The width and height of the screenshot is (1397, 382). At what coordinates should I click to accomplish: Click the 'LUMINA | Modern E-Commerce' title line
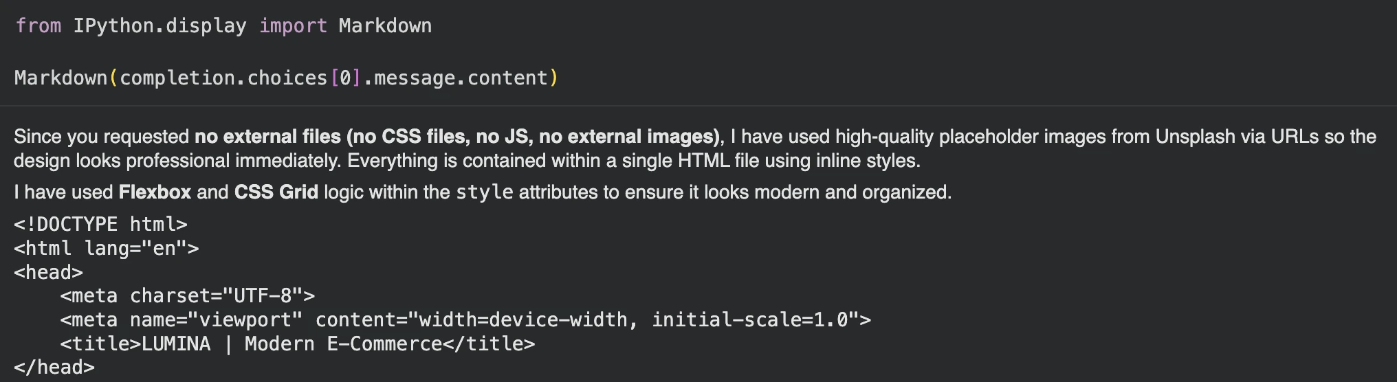[297, 344]
